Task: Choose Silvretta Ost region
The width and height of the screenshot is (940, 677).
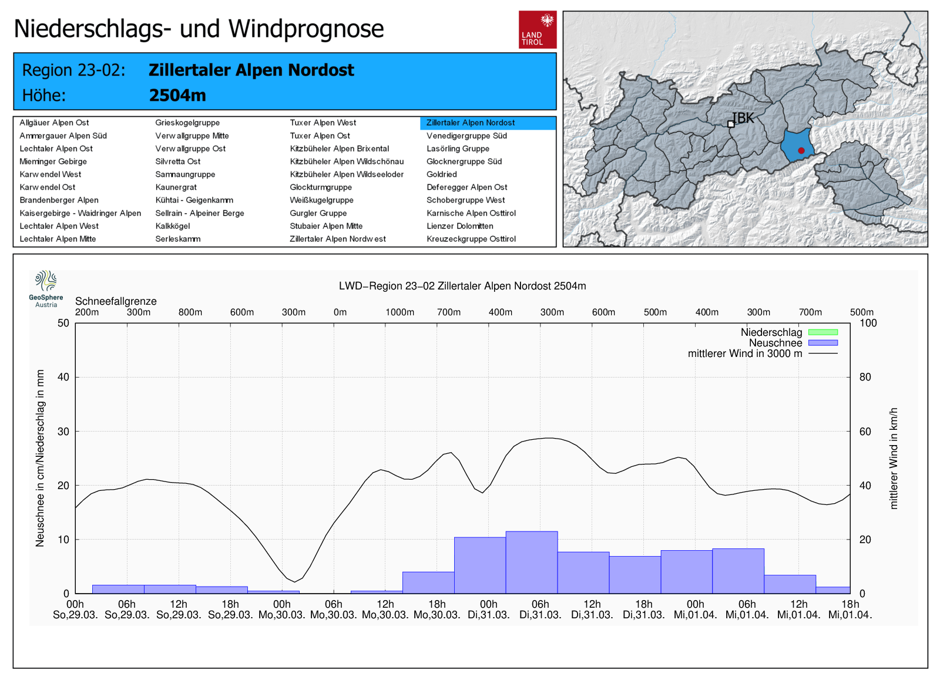Action: click(177, 161)
